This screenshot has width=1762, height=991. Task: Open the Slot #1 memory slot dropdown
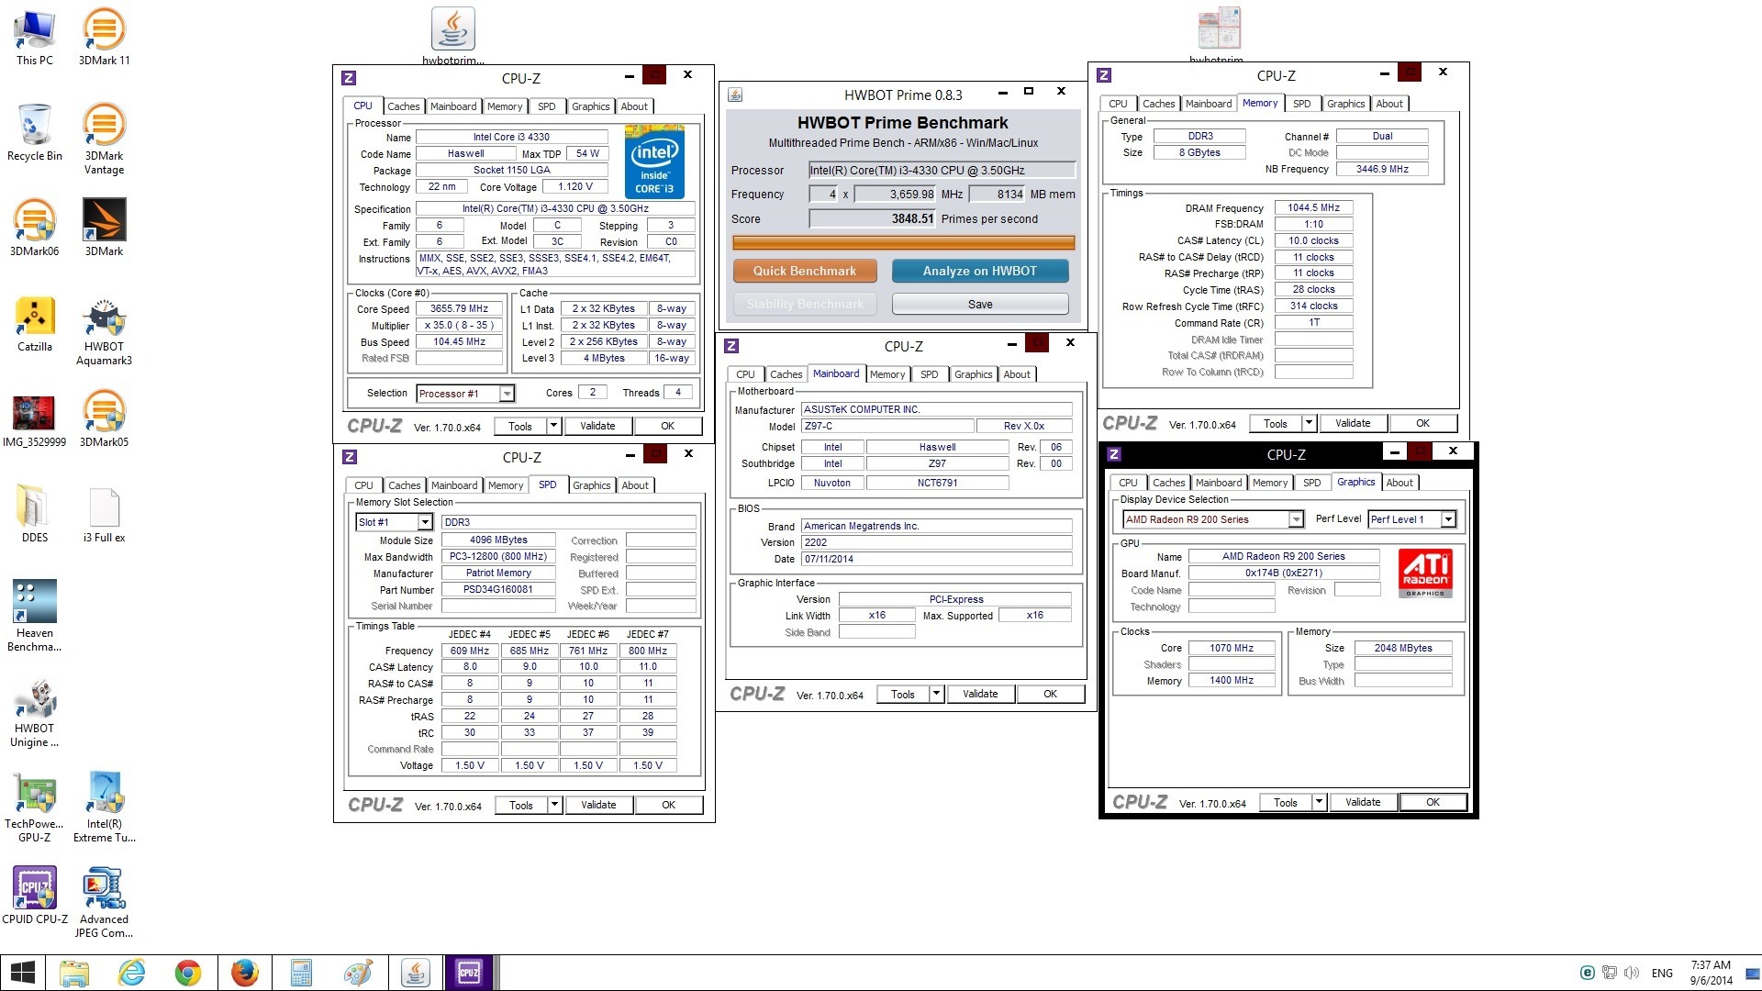click(x=425, y=522)
